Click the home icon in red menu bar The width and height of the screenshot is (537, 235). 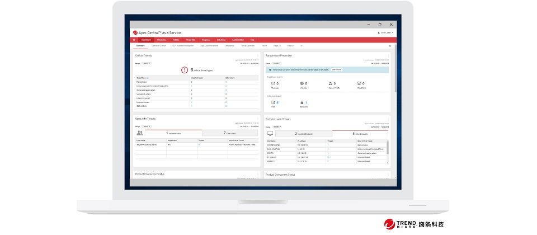click(x=134, y=40)
